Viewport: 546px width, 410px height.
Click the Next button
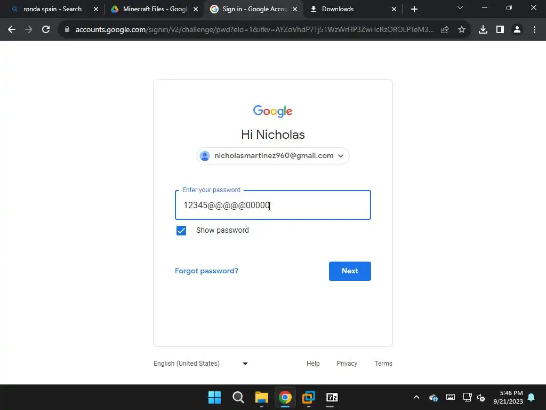(x=350, y=271)
